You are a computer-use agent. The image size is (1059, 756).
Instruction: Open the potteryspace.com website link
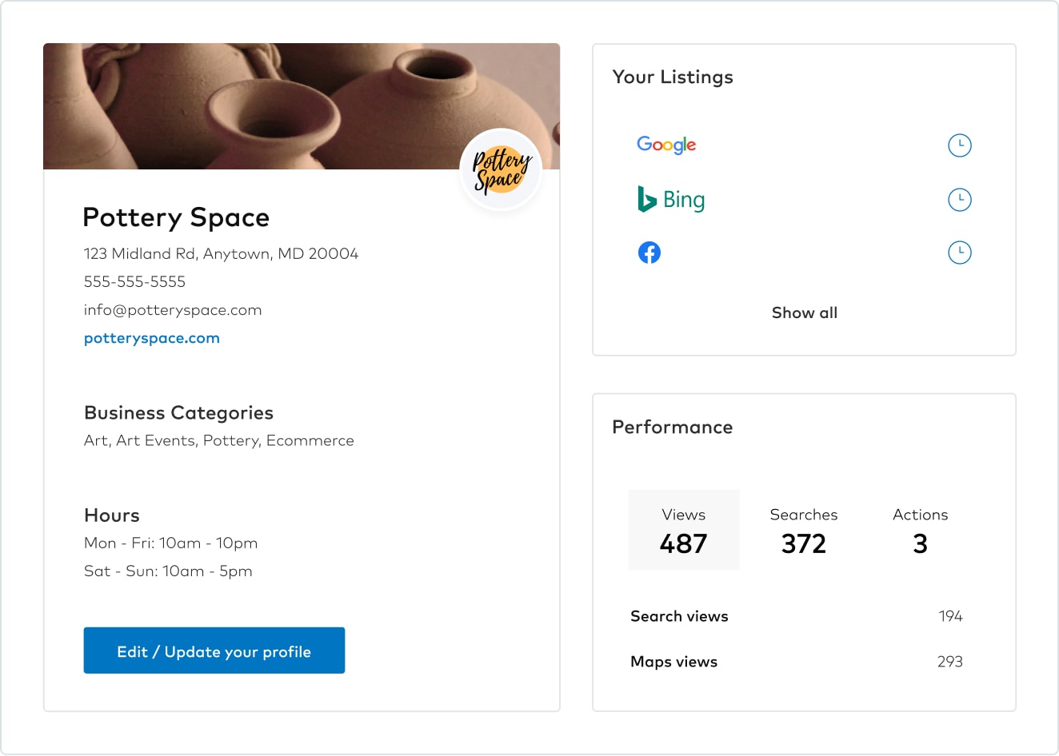point(152,338)
